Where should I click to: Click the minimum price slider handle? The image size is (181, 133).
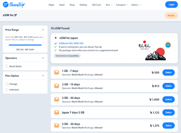[x=7, y=45]
